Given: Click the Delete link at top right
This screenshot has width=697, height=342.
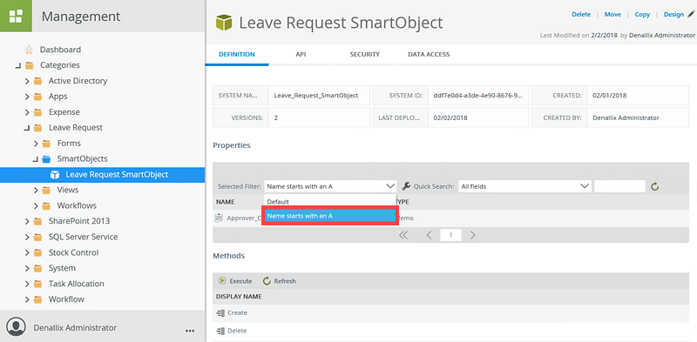Looking at the screenshot, I should tap(581, 14).
